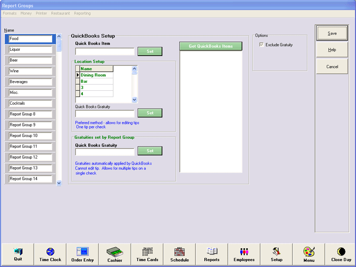The image size is (356, 267).
Task: Toggle the Exclude Gratuity checkbox
Action: click(x=261, y=45)
